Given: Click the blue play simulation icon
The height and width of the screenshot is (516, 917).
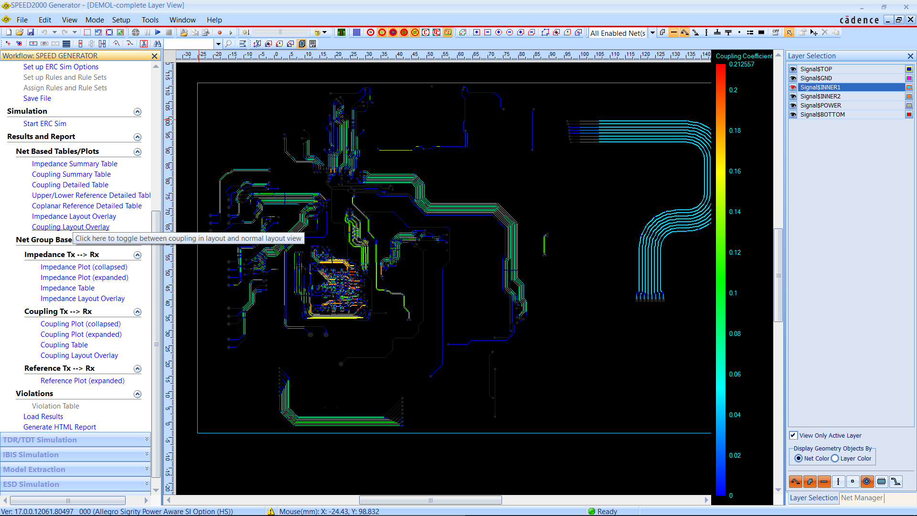Looking at the screenshot, I should click(158, 32).
